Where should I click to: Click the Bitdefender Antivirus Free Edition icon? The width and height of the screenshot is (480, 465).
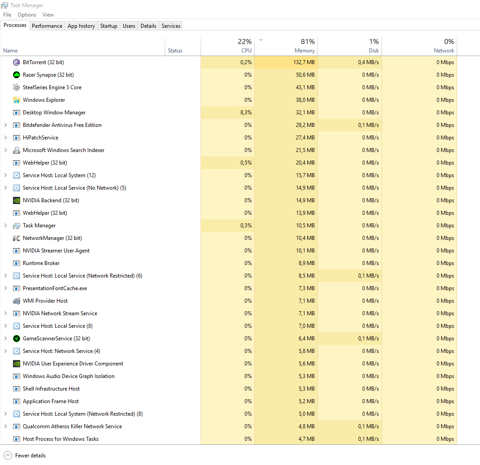coord(17,126)
